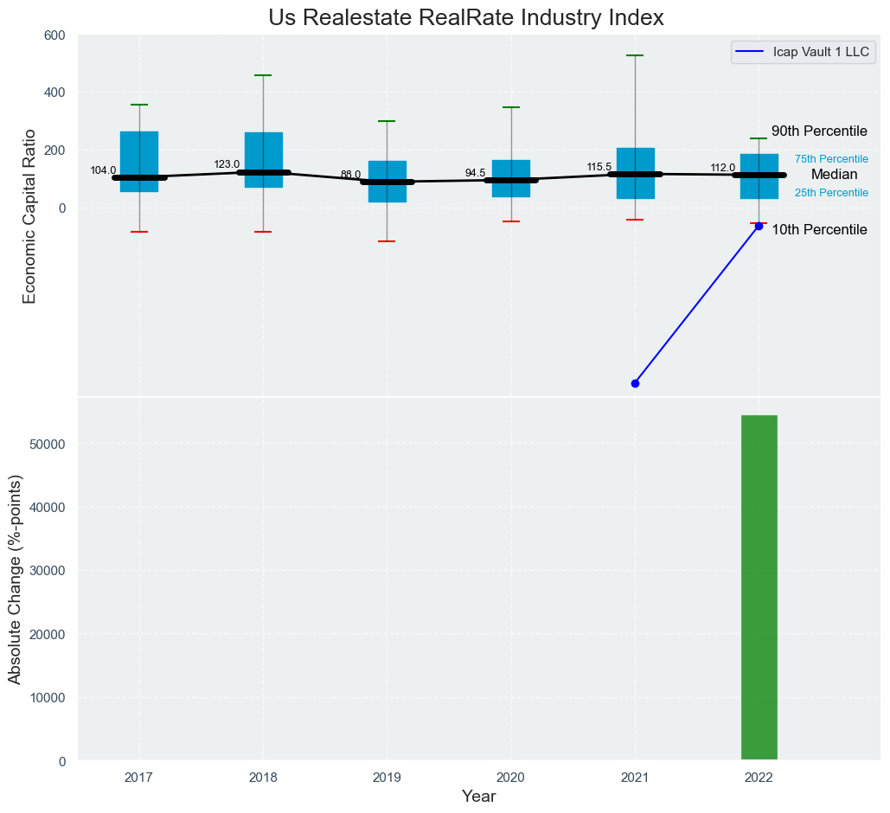
Task: Click the Economic Capital Ratio axis label
Action: point(29,215)
